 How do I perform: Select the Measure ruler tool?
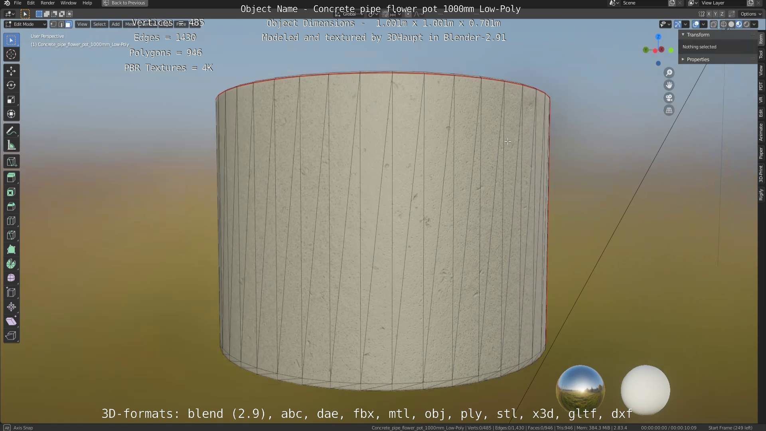[x=11, y=145]
